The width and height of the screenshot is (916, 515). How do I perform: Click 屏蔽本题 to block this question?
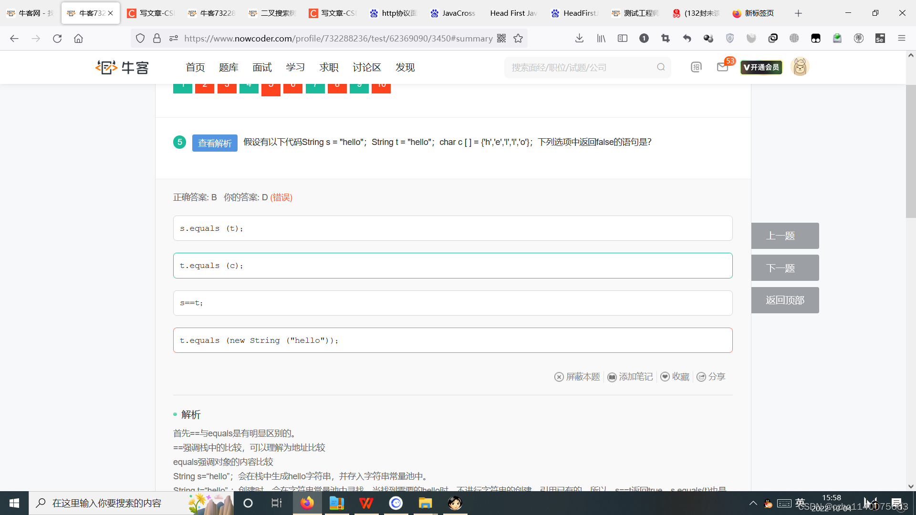coord(577,377)
